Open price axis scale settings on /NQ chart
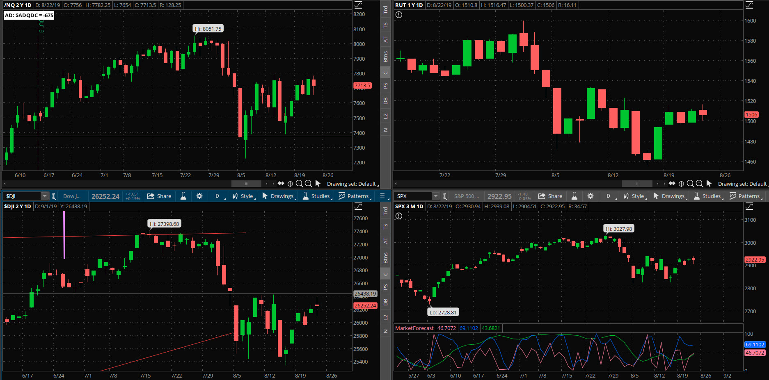This screenshot has width=769, height=380. pos(358,5)
